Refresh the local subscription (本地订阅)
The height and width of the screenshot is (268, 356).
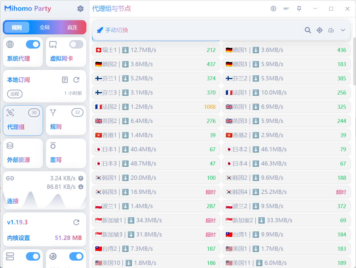tap(76, 80)
